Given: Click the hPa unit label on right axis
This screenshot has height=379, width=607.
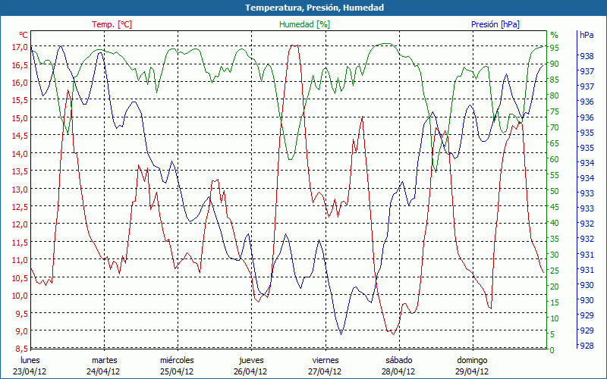Looking at the screenshot, I should (x=587, y=35).
